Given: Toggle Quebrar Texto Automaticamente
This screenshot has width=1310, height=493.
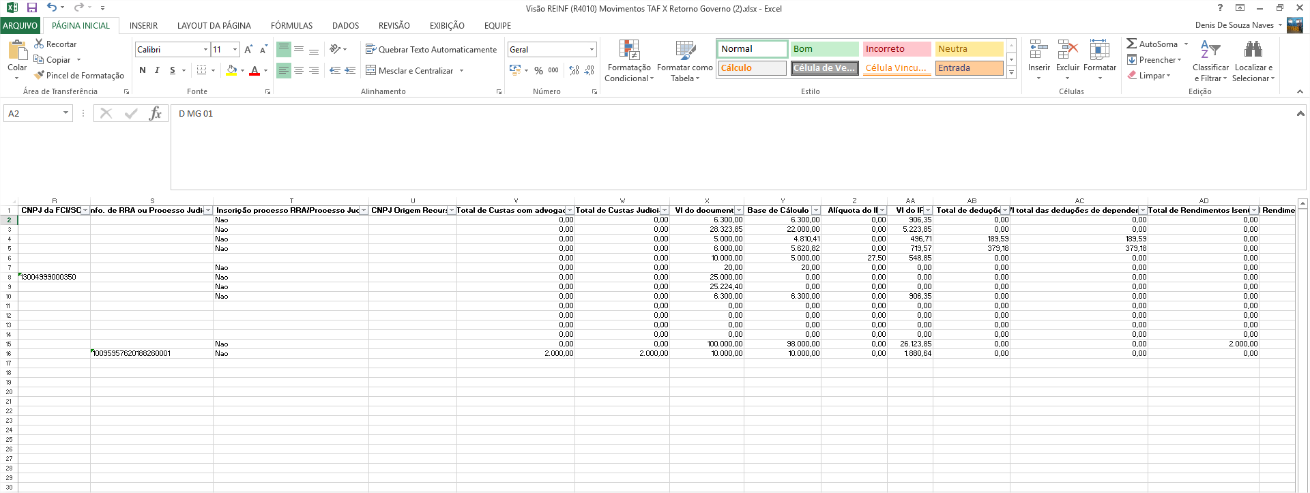Looking at the screenshot, I should (x=431, y=50).
